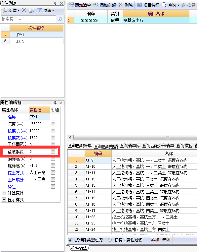The image size is (197, 252).
Task: Open the 查询 dropdown arrow
Action: point(178,5)
